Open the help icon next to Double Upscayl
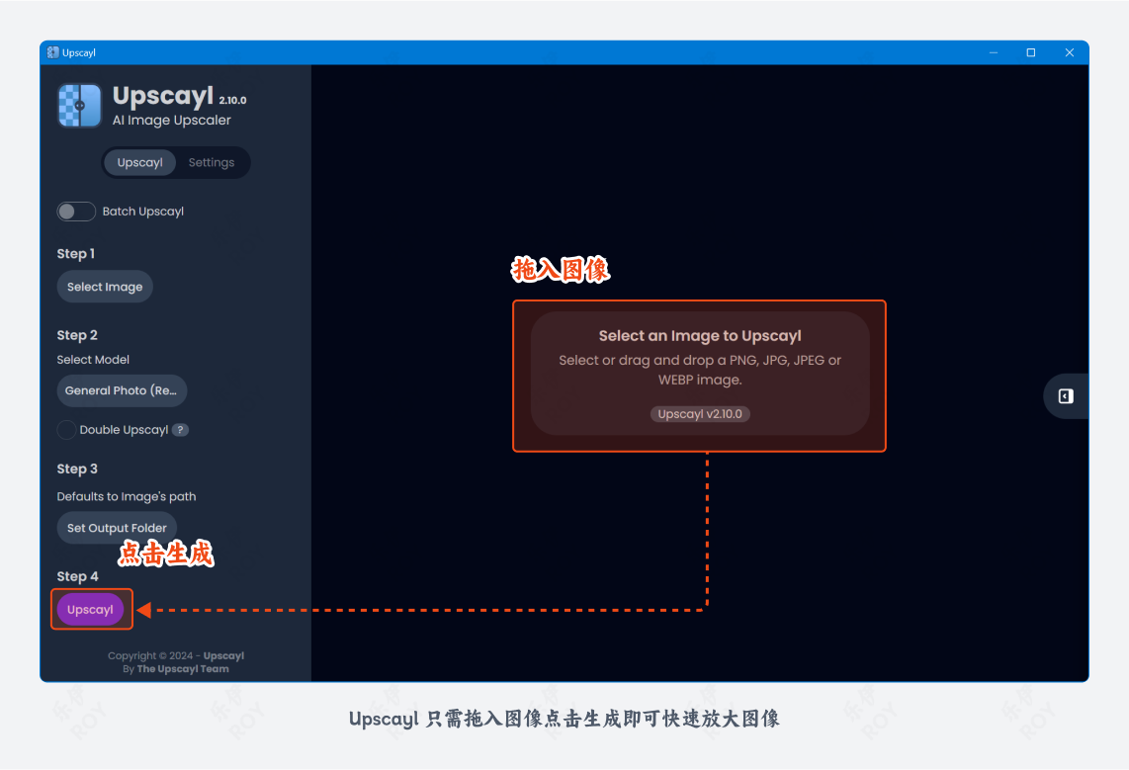This screenshot has height=770, width=1129. [x=180, y=430]
